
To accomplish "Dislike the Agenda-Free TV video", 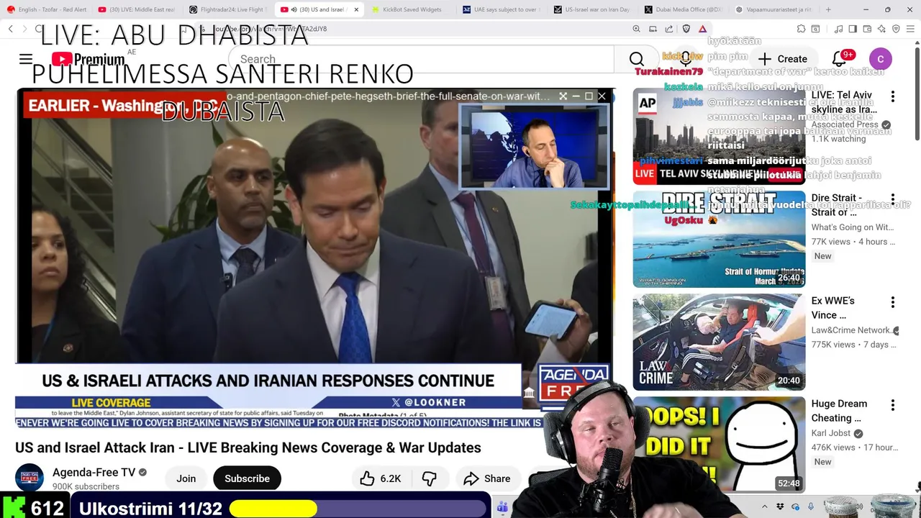I will (x=430, y=478).
